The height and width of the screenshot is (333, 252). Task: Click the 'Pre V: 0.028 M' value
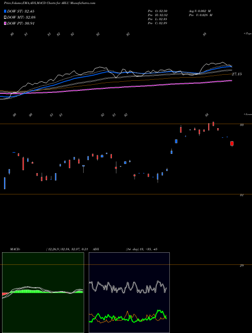(x=201, y=15)
